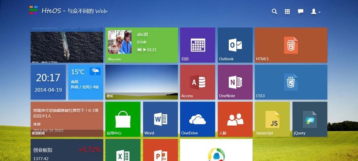Screen dimensions: 358x161
Task: Open the CSS3 tile
Action: click(x=291, y=82)
